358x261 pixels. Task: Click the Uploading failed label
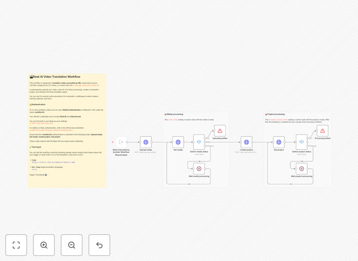(x=220, y=138)
